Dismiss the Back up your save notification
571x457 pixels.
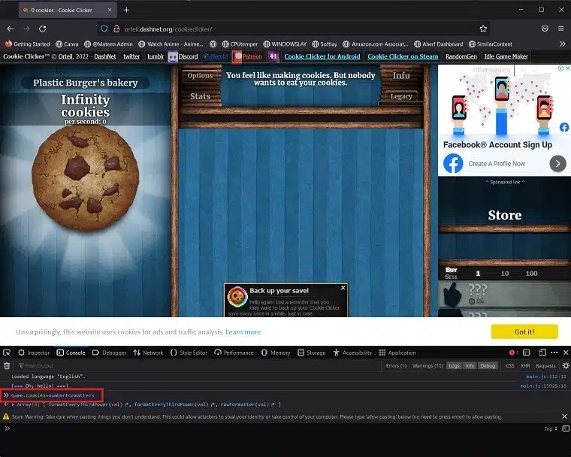343,288
